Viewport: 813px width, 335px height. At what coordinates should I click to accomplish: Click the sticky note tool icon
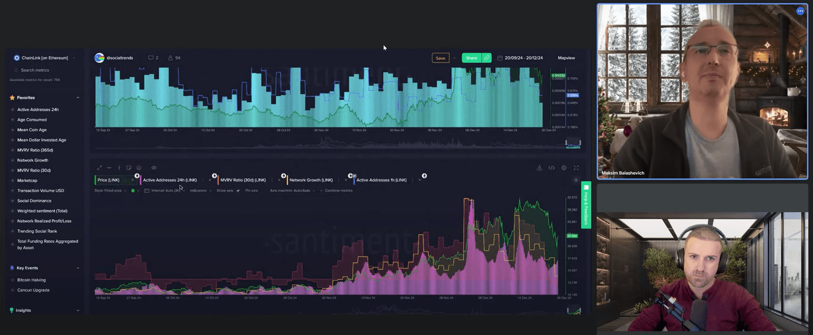[x=129, y=168]
